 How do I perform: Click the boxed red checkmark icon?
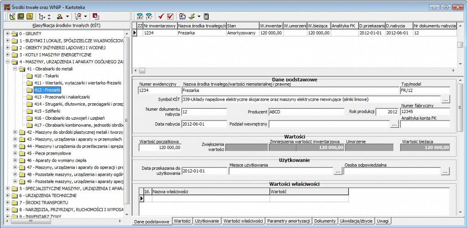[x=170, y=16]
